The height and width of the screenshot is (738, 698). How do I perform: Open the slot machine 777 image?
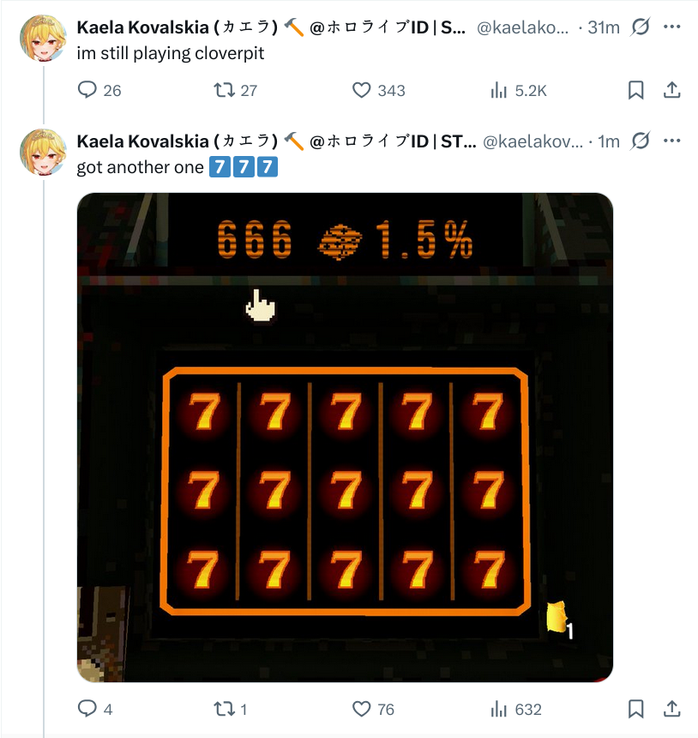(345, 437)
